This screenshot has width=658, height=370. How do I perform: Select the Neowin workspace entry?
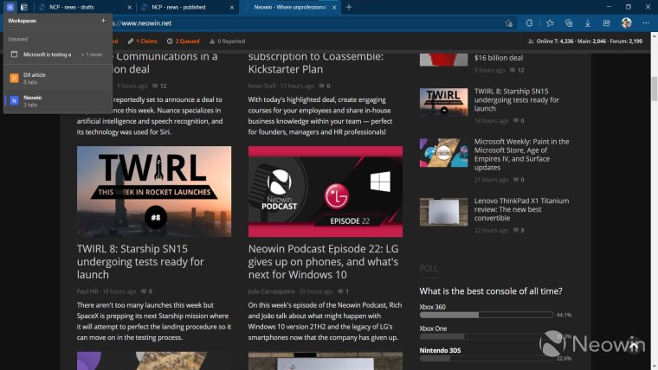[x=57, y=100]
